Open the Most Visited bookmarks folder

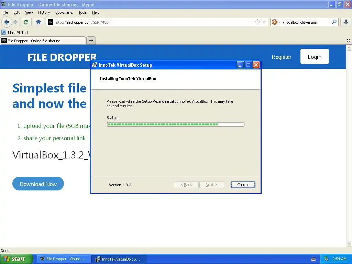(x=14, y=33)
